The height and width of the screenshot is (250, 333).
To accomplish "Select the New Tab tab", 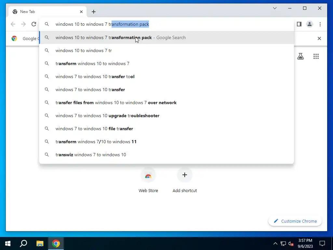I will 47,12.
